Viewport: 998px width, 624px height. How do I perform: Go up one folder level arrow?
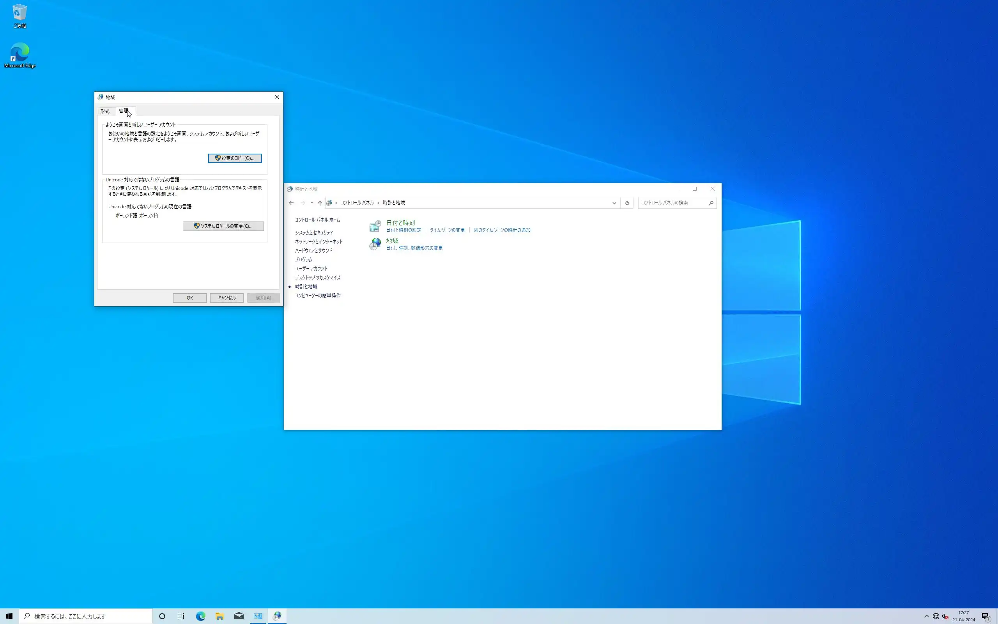[320, 203]
